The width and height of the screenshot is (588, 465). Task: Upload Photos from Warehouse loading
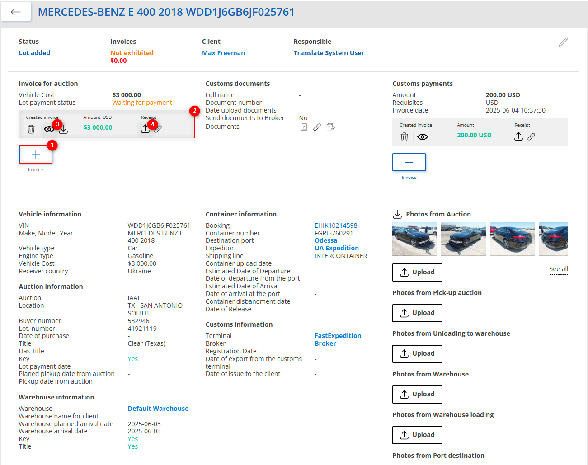coord(417,435)
